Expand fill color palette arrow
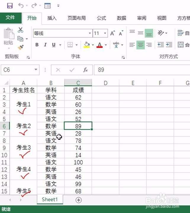The width and height of the screenshot is (190, 213). [93, 45]
